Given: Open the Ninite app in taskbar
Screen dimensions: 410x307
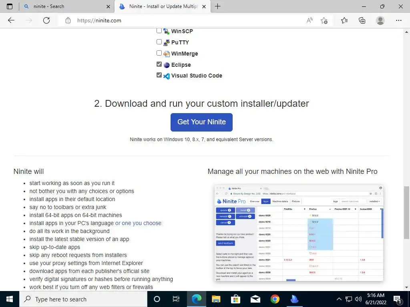Looking at the screenshot, I should click(x=294, y=299).
